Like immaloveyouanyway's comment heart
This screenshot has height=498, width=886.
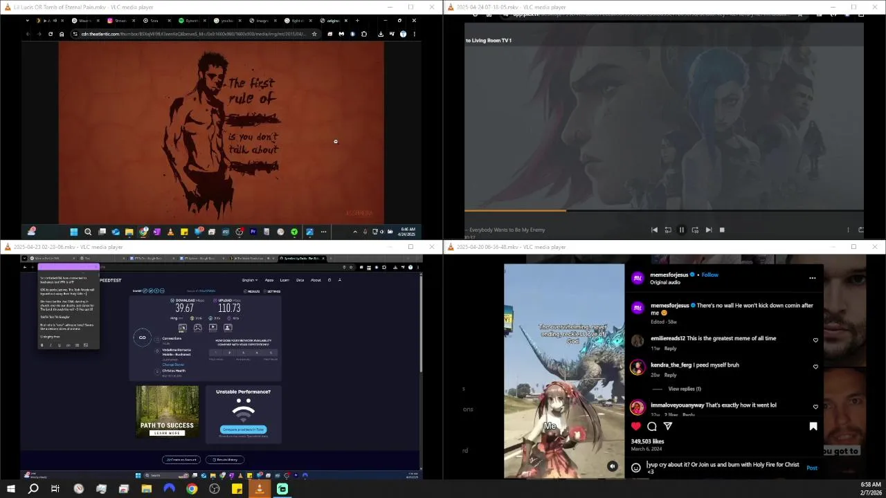[815, 407]
